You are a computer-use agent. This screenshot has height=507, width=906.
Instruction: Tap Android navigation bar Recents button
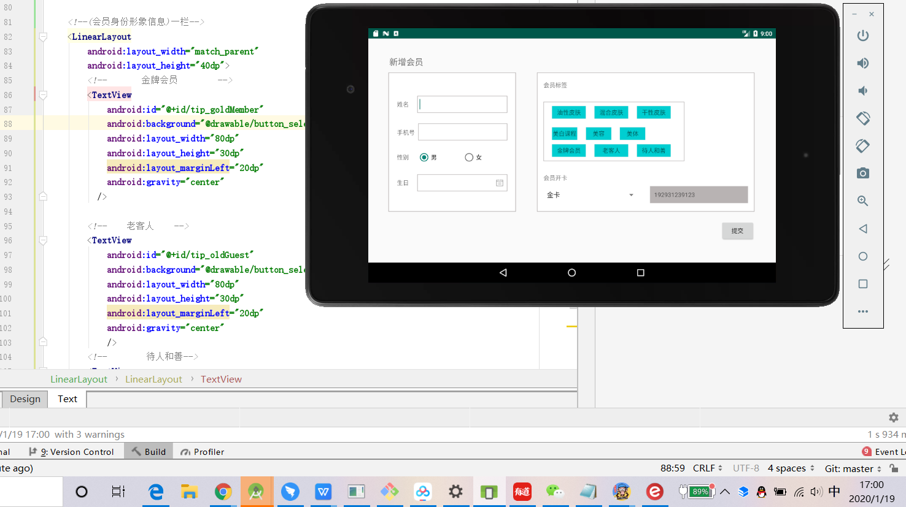(x=640, y=272)
